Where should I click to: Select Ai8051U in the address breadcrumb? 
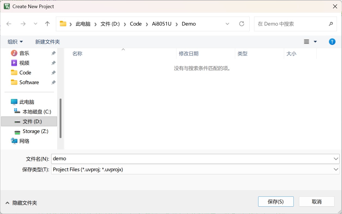(x=162, y=24)
